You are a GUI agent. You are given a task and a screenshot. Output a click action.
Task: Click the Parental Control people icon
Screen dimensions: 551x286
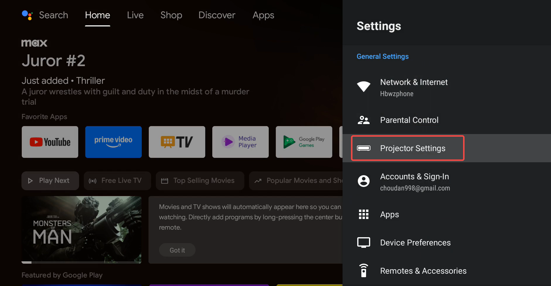coord(364,120)
